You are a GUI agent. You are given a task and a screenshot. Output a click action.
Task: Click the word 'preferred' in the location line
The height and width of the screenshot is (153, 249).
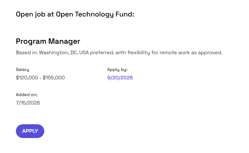coord(102,53)
